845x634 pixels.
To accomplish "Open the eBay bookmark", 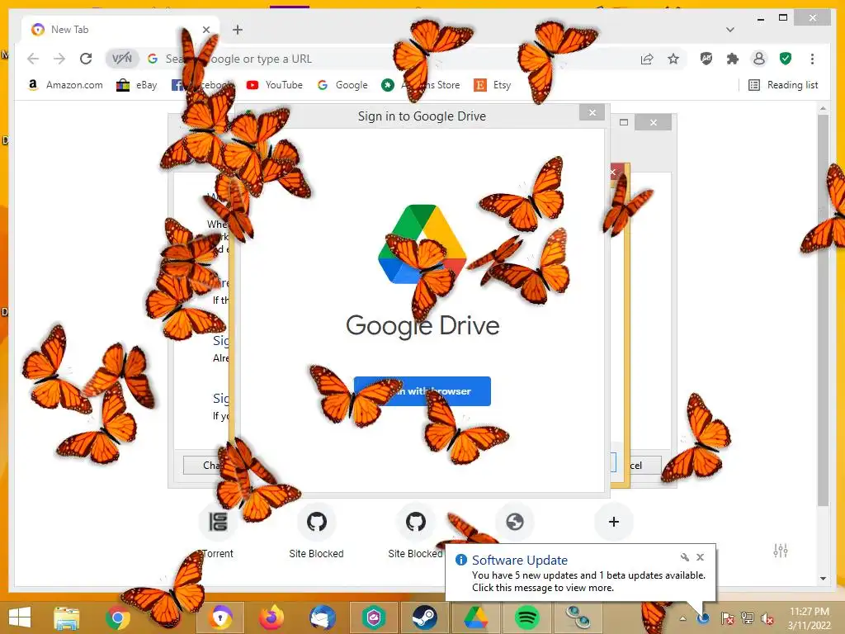I will pyautogui.click(x=136, y=85).
